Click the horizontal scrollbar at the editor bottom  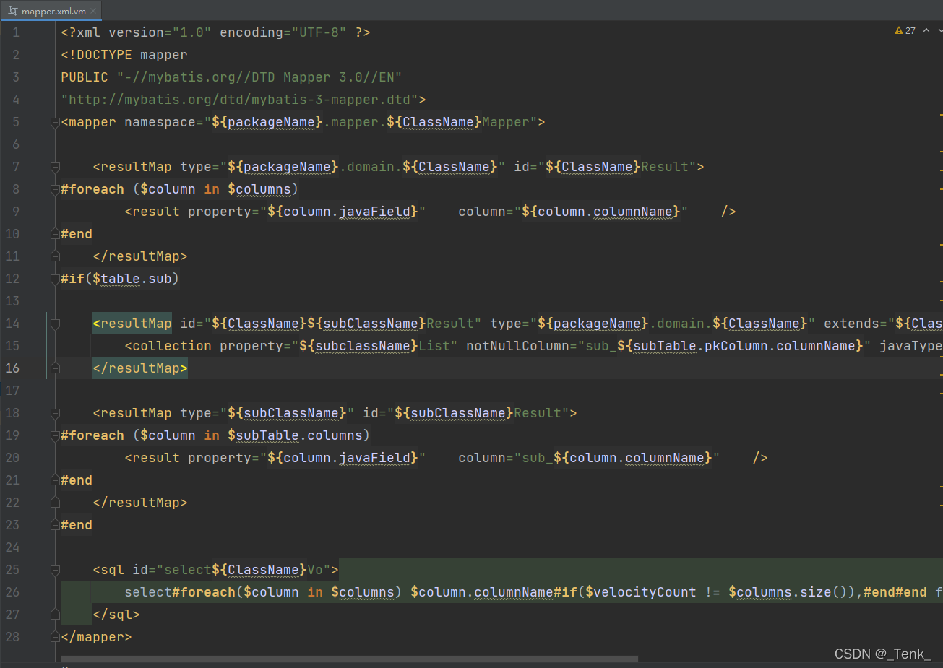click(350, 659)
